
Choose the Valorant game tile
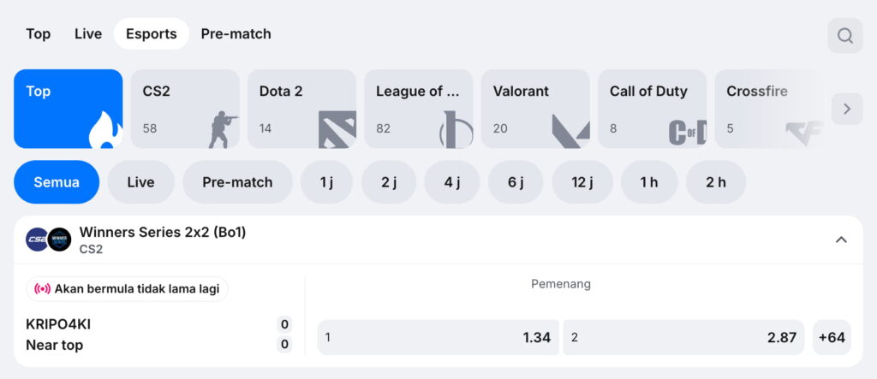click(535, 109)
